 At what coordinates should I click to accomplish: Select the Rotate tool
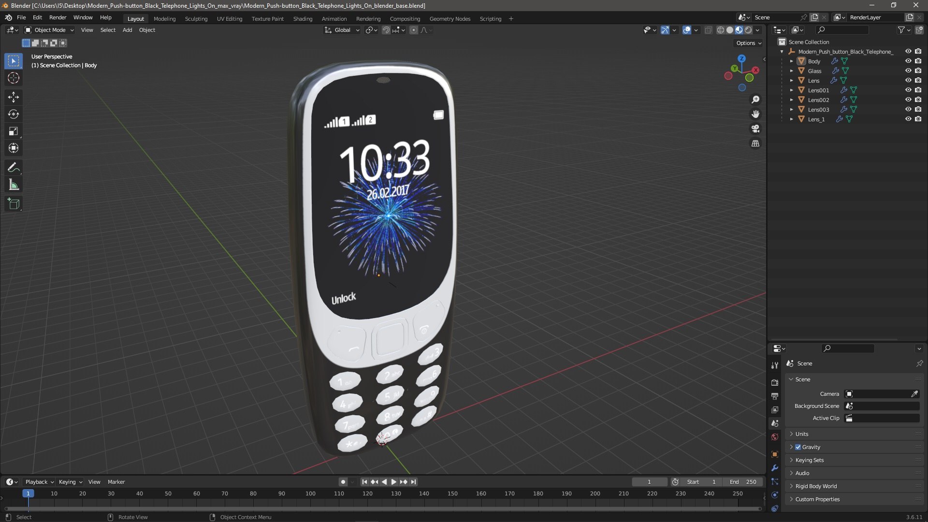click(13, 114)
